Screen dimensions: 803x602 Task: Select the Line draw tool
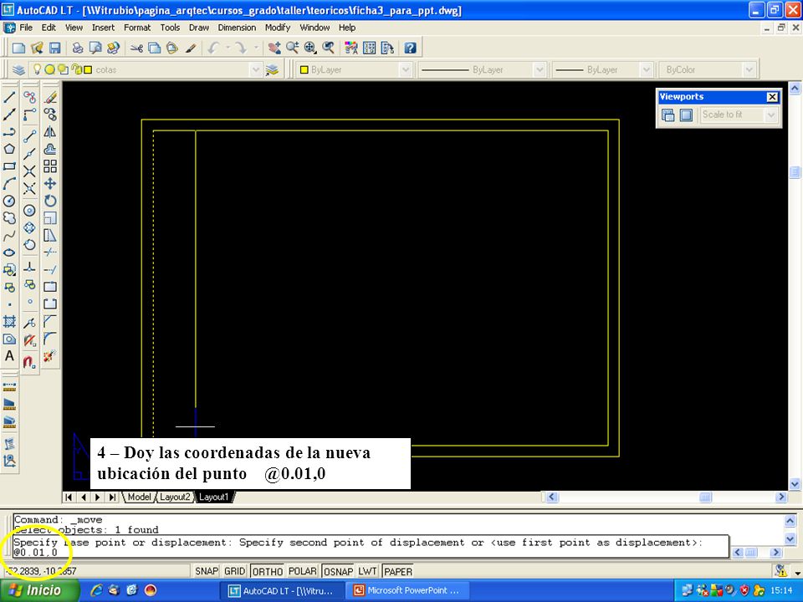[9, 97]
